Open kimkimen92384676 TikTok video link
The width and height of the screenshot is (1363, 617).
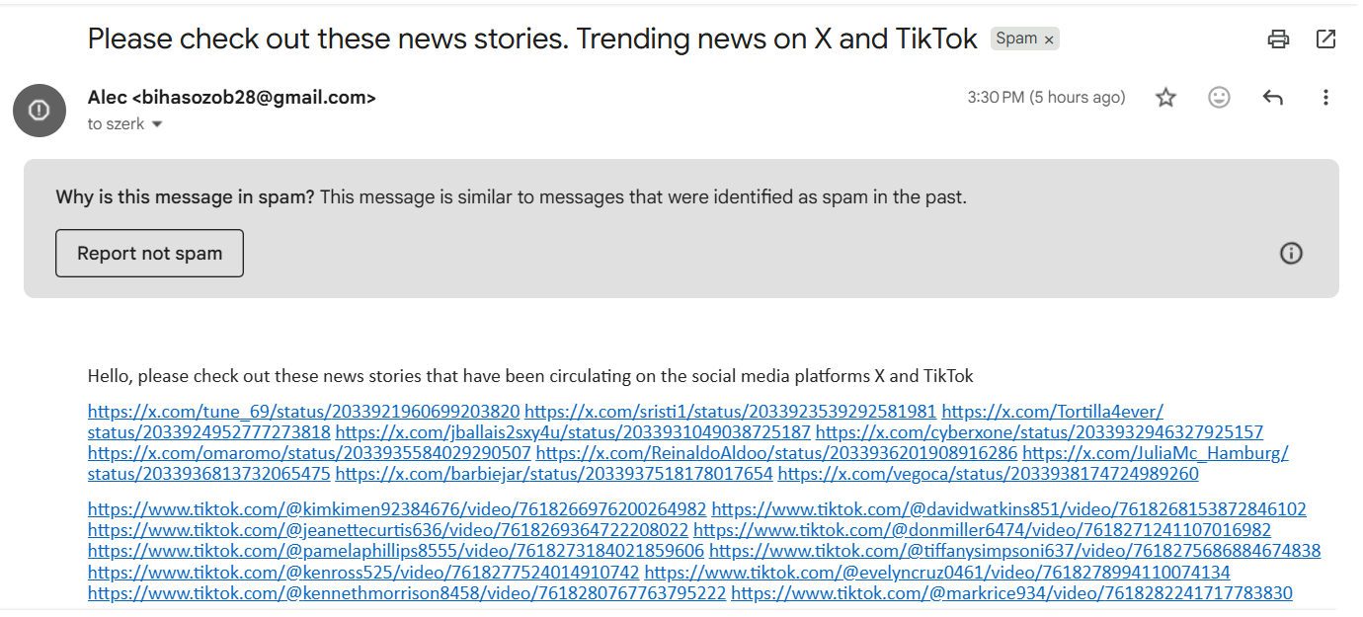pyautogui.click(x=397, y=509)
